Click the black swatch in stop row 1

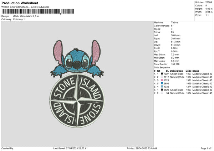click(x=162, y=74)
